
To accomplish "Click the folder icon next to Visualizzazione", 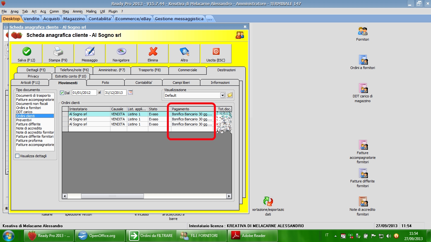I will point(230,95).
